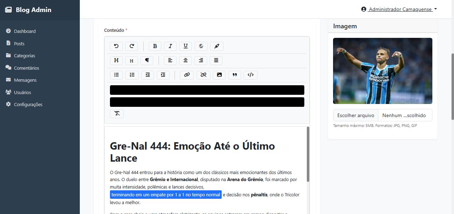
Task: Go to Dashboard in the sidebar
Action: [x=40, y=31]
